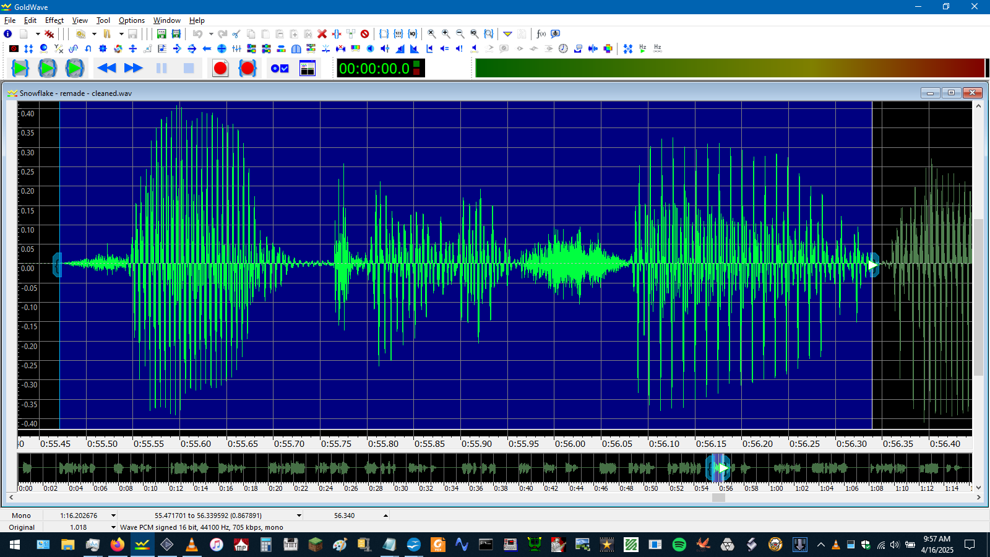Start a recording into a new file
The image size is (990, 557).
pyautogui.click(x=220, y=68)
